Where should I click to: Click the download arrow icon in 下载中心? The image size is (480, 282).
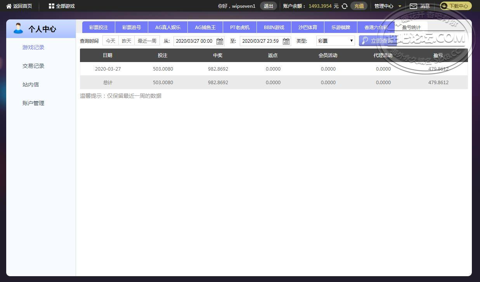point(444,6)
